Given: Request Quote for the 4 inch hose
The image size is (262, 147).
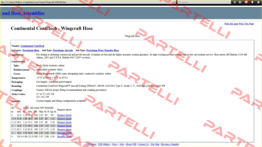Looking at the screenshot, I should coord(64,136).
